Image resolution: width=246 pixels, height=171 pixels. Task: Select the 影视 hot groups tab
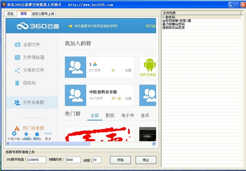tap(110, 115)
